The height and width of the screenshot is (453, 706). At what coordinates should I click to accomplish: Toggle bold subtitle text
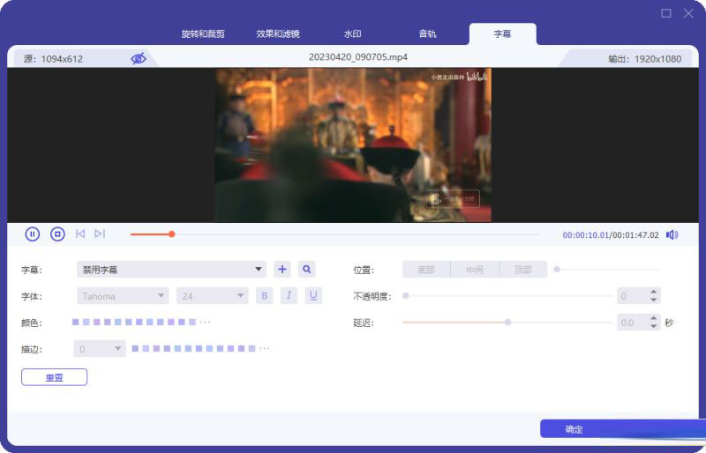[x=264, y=295]
